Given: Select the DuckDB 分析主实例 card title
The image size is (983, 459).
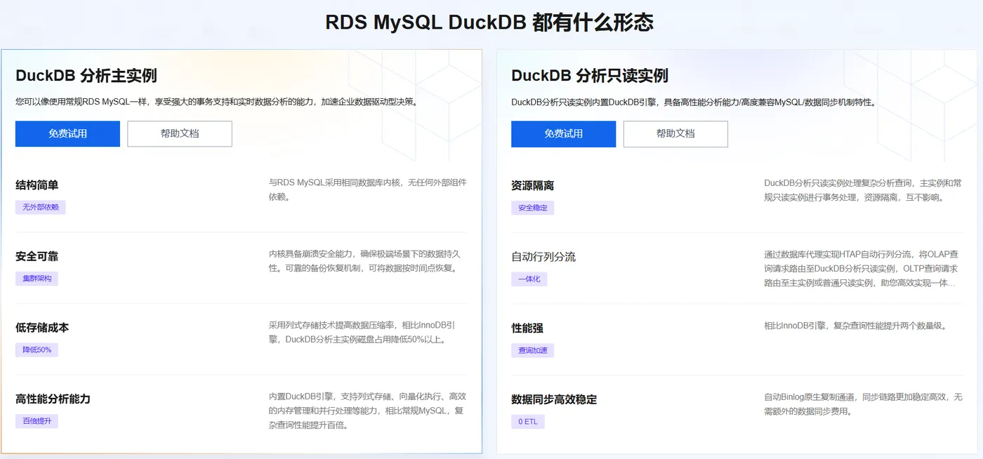Looking at the screenshot, I should coord(86,76).
